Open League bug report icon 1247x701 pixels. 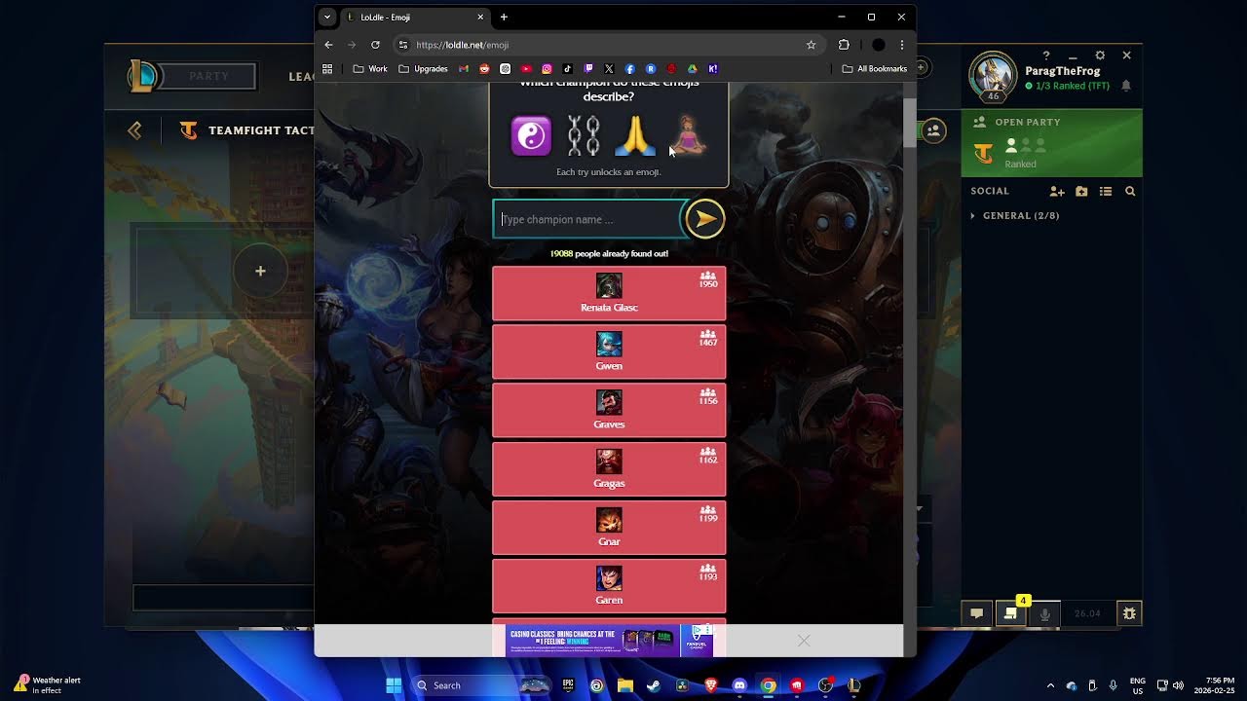coord(1129,613)
